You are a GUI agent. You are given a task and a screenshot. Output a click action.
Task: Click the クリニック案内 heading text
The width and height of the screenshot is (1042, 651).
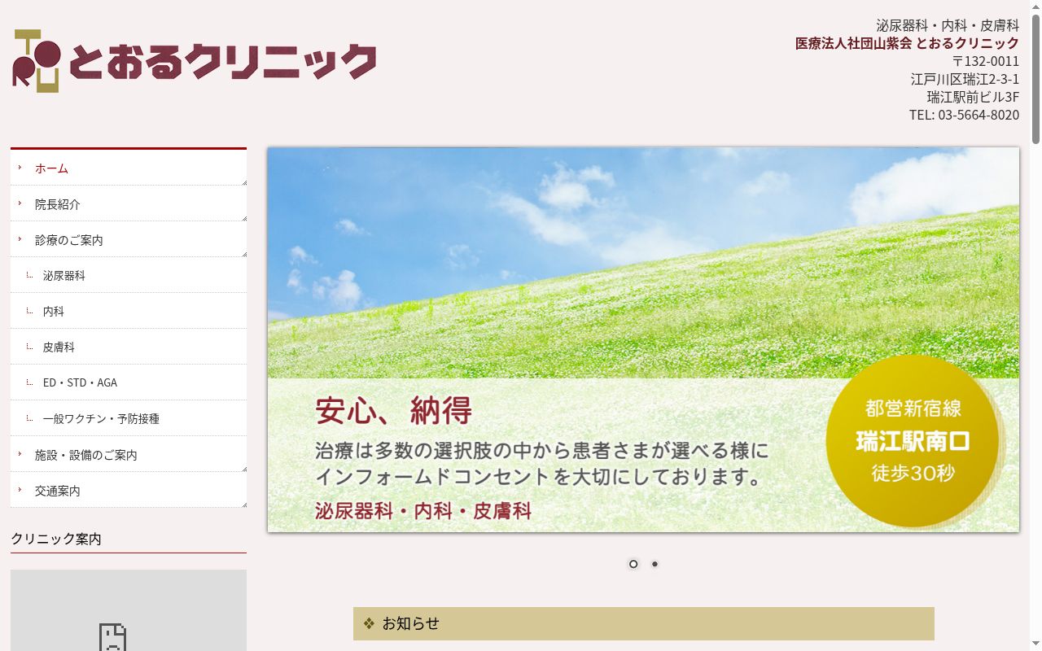pyautogui.click(x=56, y=539)
